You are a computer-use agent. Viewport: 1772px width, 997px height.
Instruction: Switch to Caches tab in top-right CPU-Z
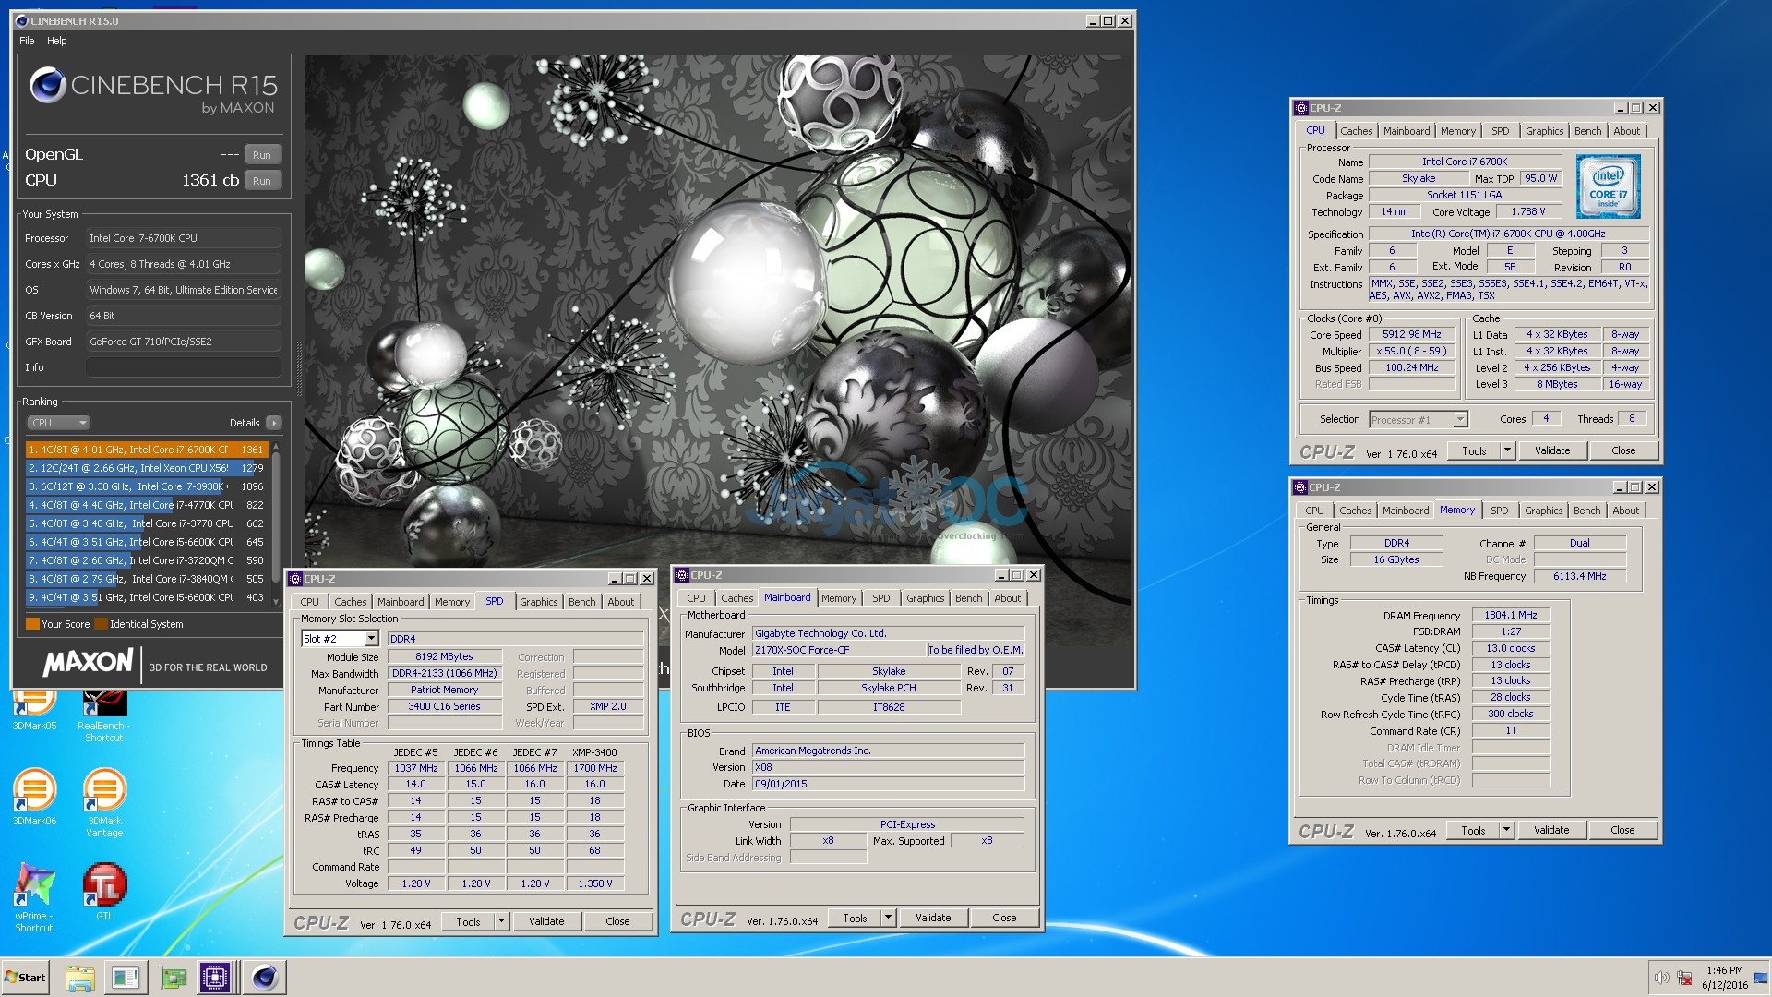1356,131
